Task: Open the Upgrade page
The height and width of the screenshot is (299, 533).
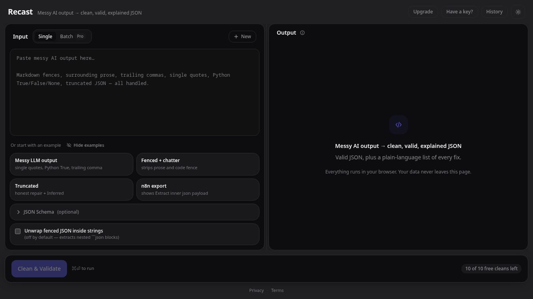Action: pyautogui.click(x=423, y=12)
